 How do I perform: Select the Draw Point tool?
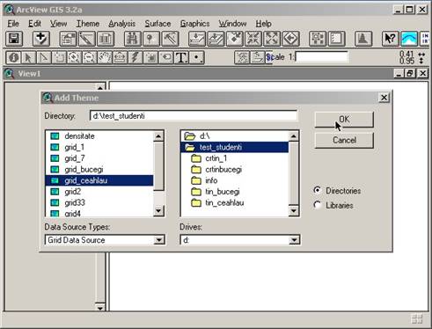[196, 57]
